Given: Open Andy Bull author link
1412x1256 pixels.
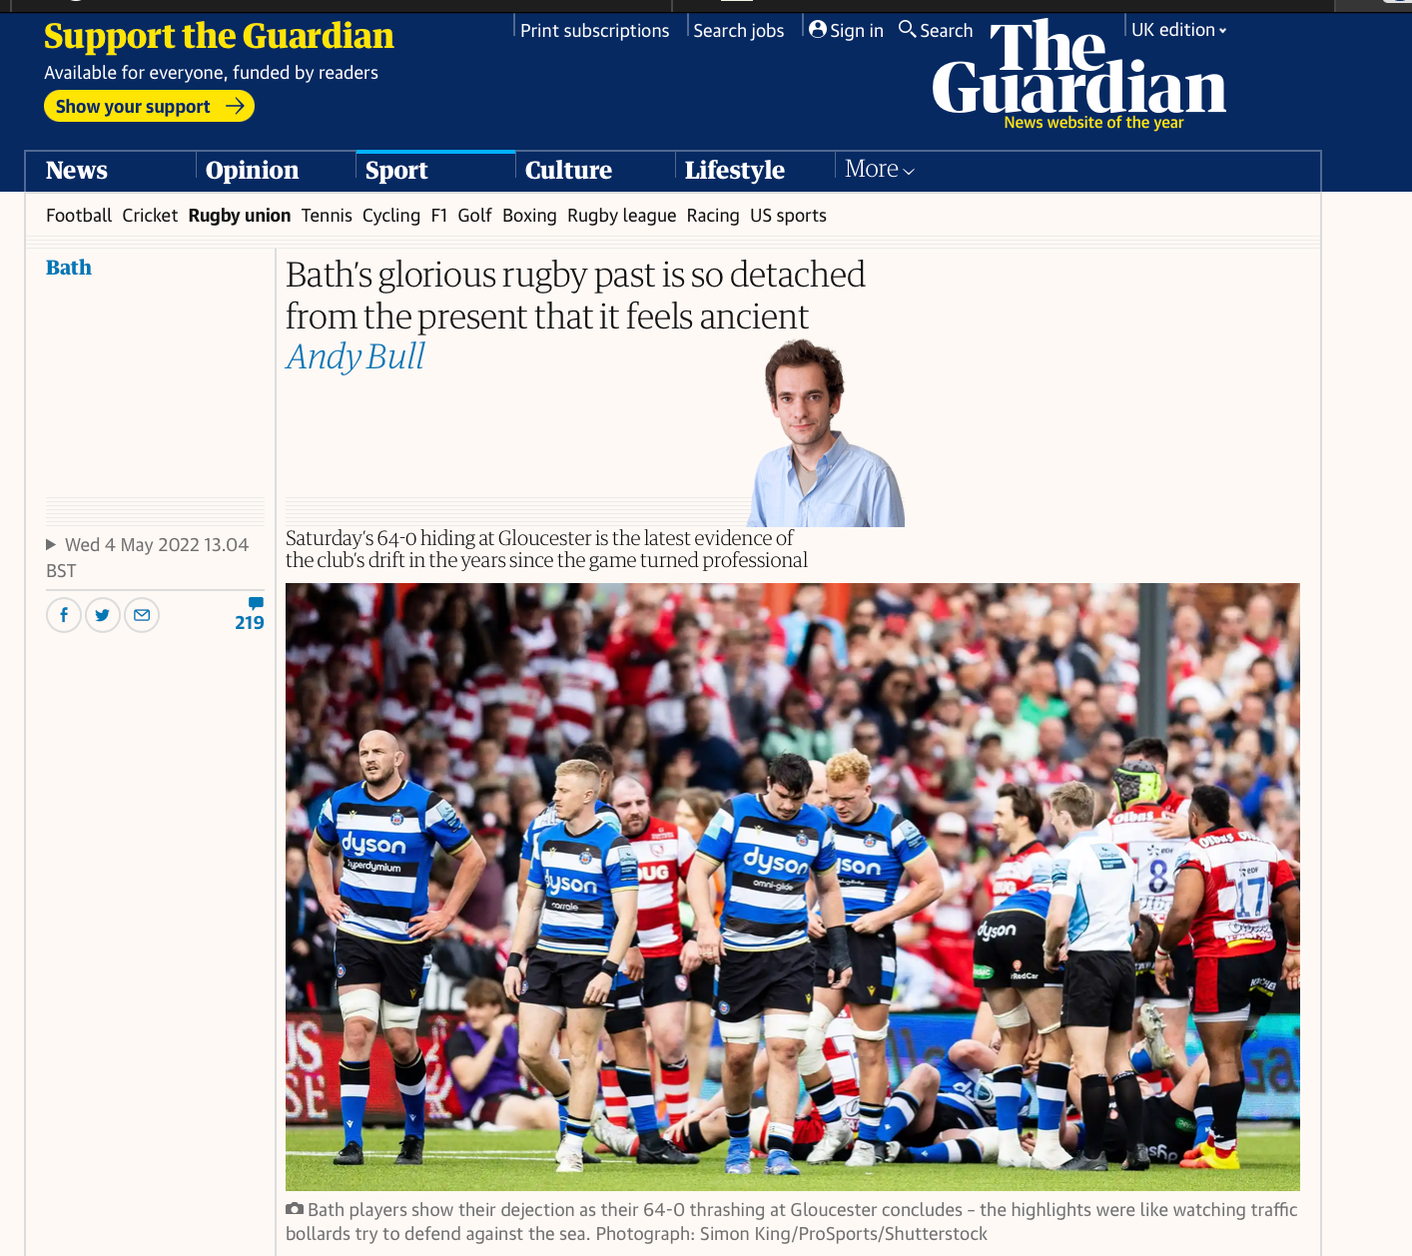Looking at the screenshot, I should click(355, 356).
